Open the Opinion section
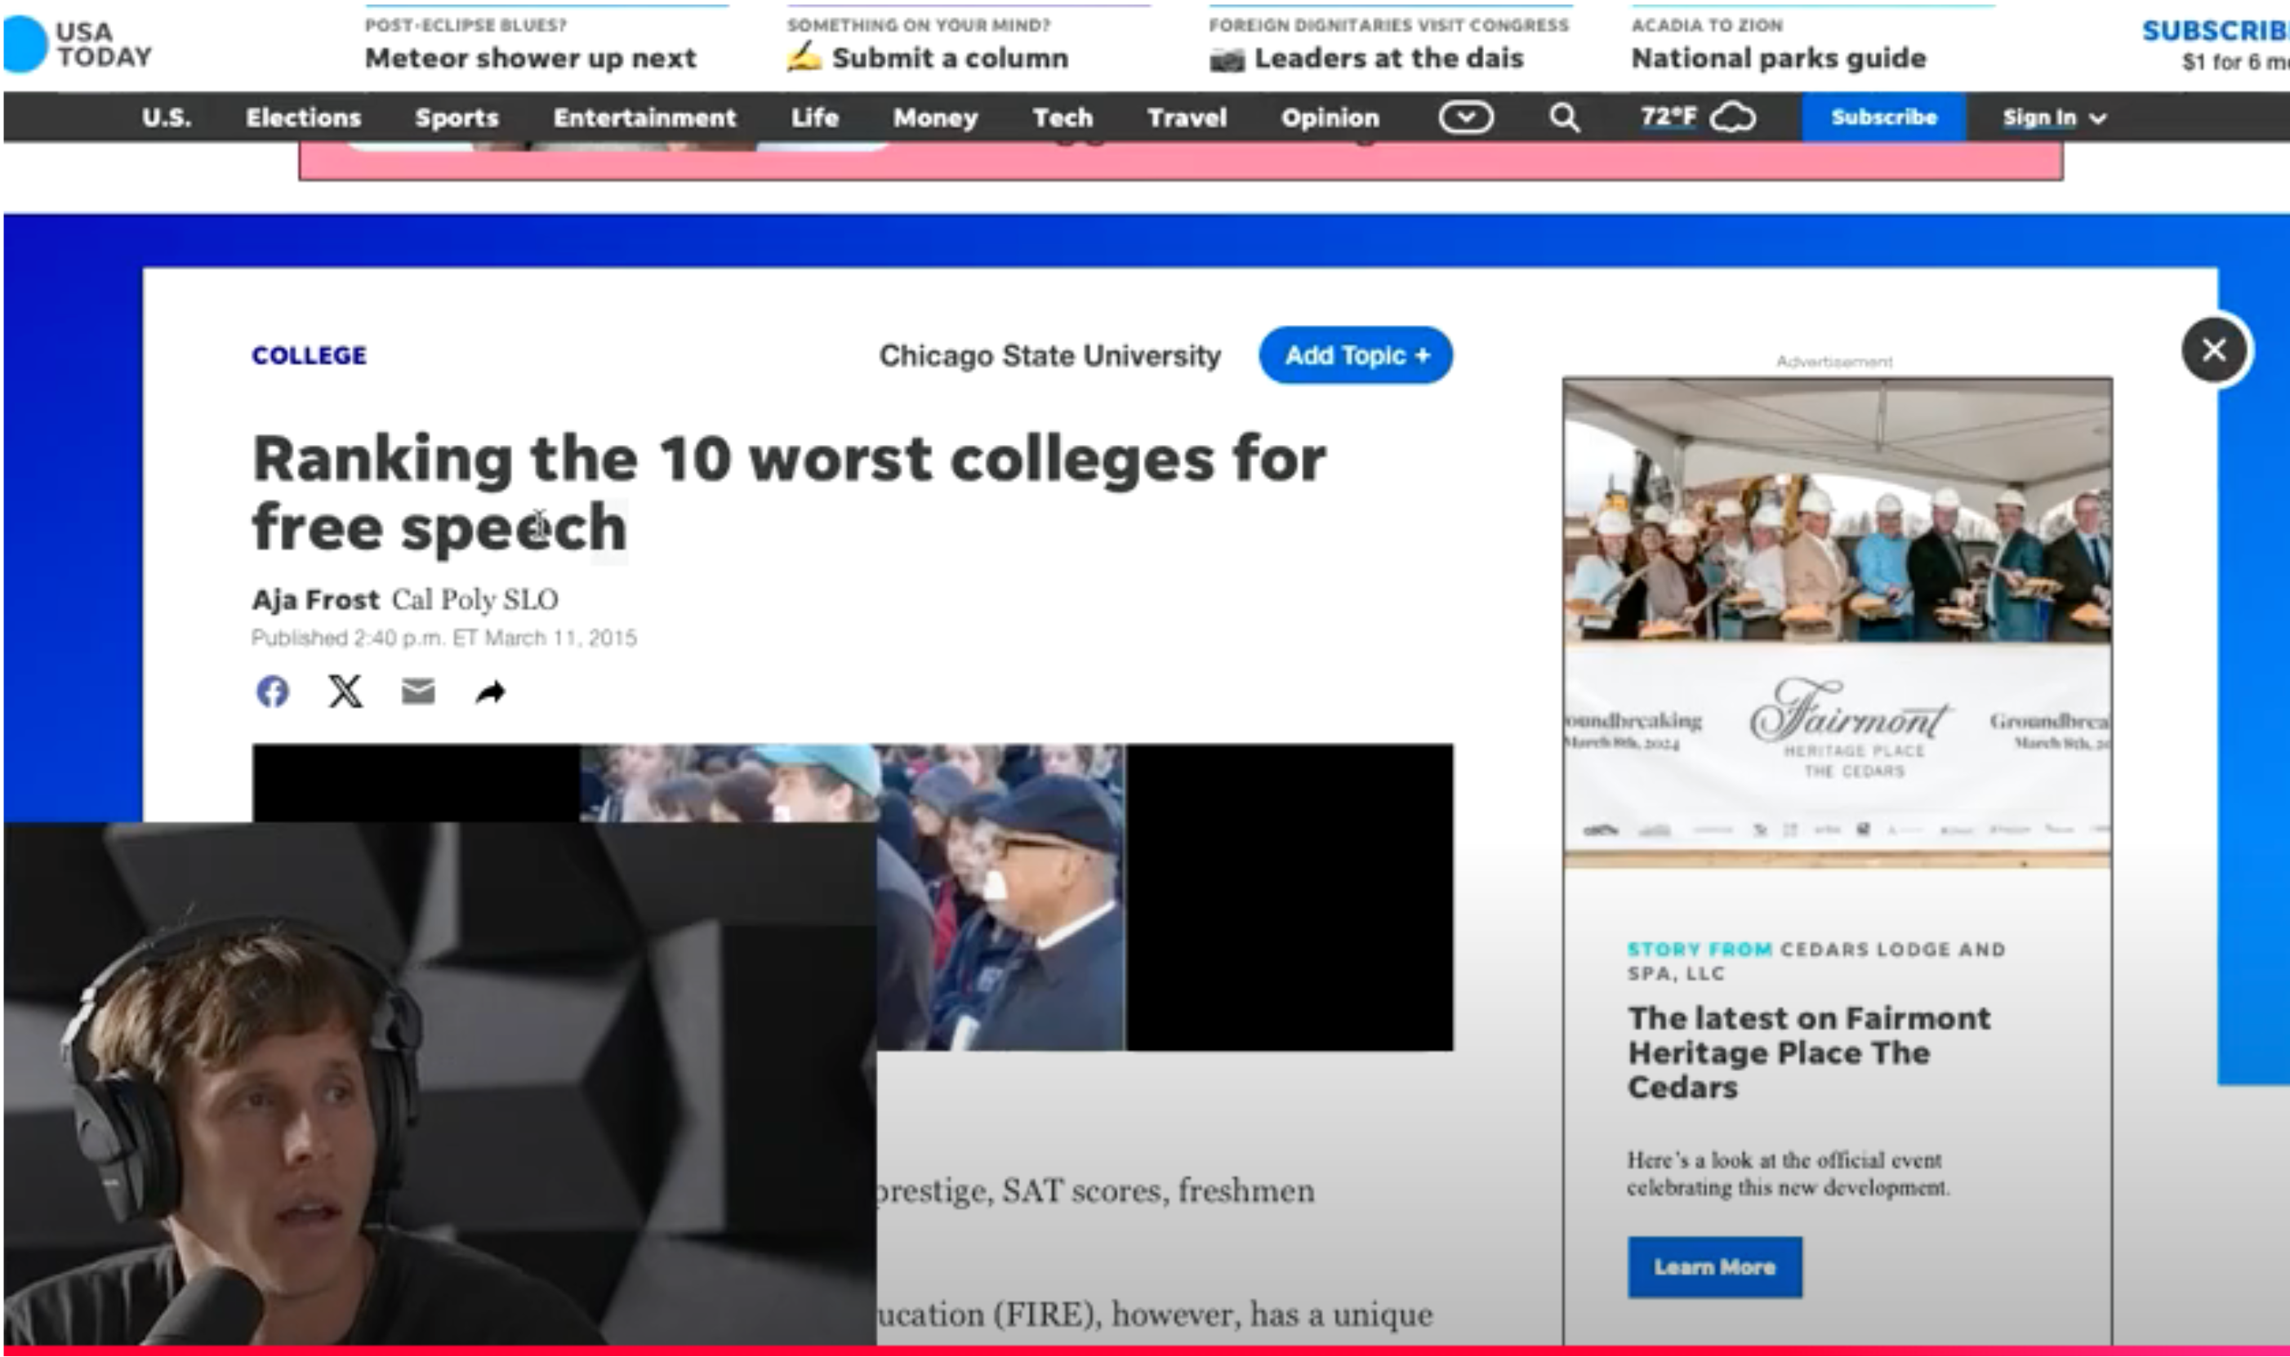Screen dimensions: 2290x1357 [1330, 118]
